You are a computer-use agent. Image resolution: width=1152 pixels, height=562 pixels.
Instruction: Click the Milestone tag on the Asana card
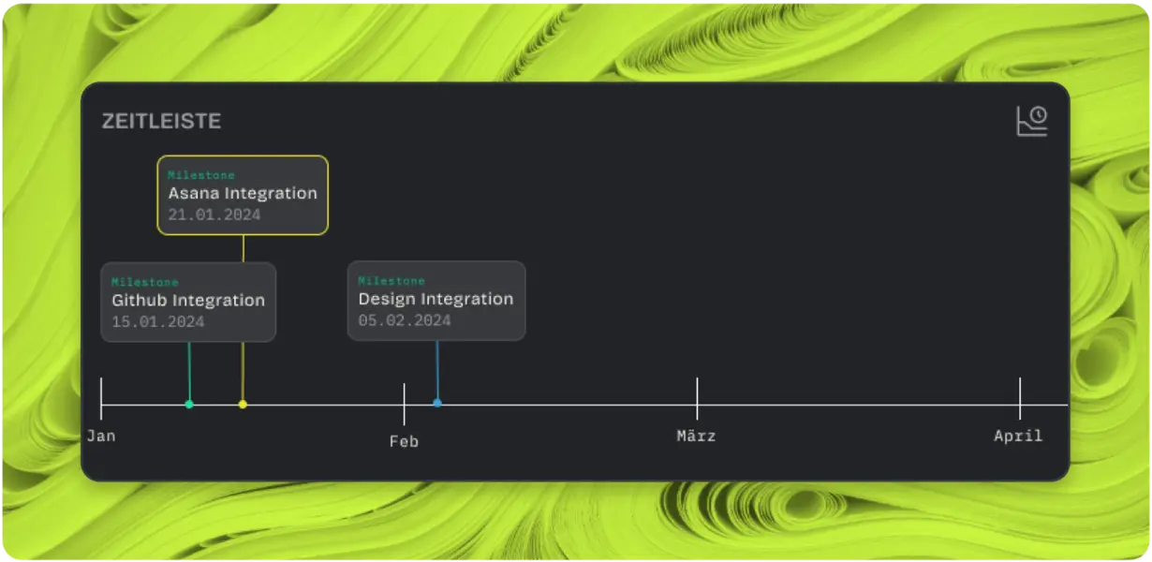tap(201, 175)
